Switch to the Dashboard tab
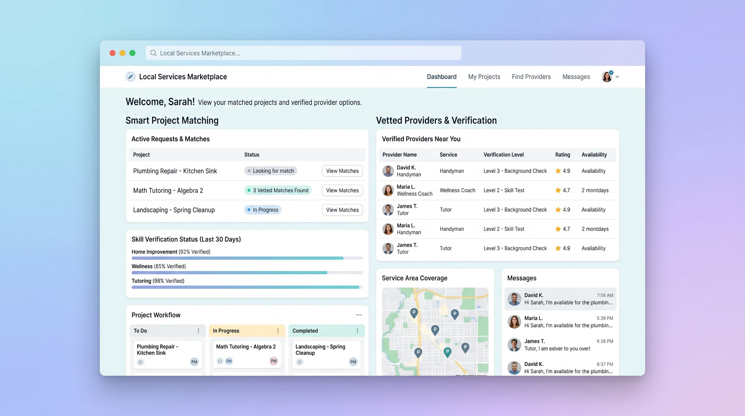Image resolution: width=745 pixels, height=416 pixels. coord(442,77)
